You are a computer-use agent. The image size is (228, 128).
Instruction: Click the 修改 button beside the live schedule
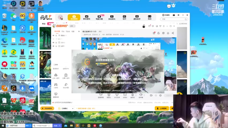coord(100,32)
